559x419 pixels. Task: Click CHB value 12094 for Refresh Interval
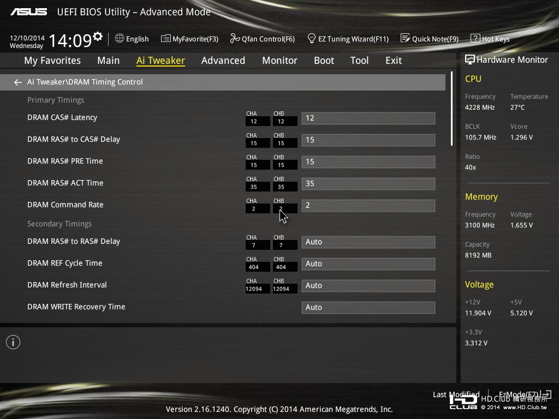click(x=285, y=289)
